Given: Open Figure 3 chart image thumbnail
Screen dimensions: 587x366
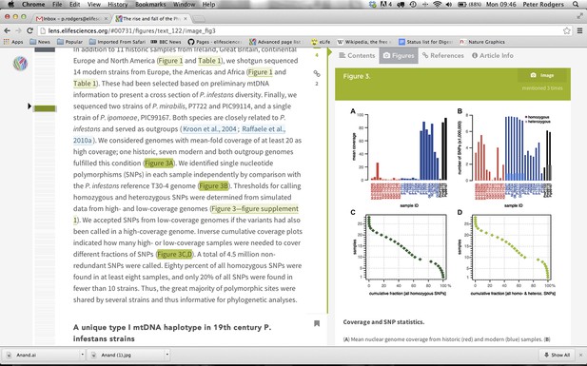Looking at the screenshot, I should tap(454, 202).
